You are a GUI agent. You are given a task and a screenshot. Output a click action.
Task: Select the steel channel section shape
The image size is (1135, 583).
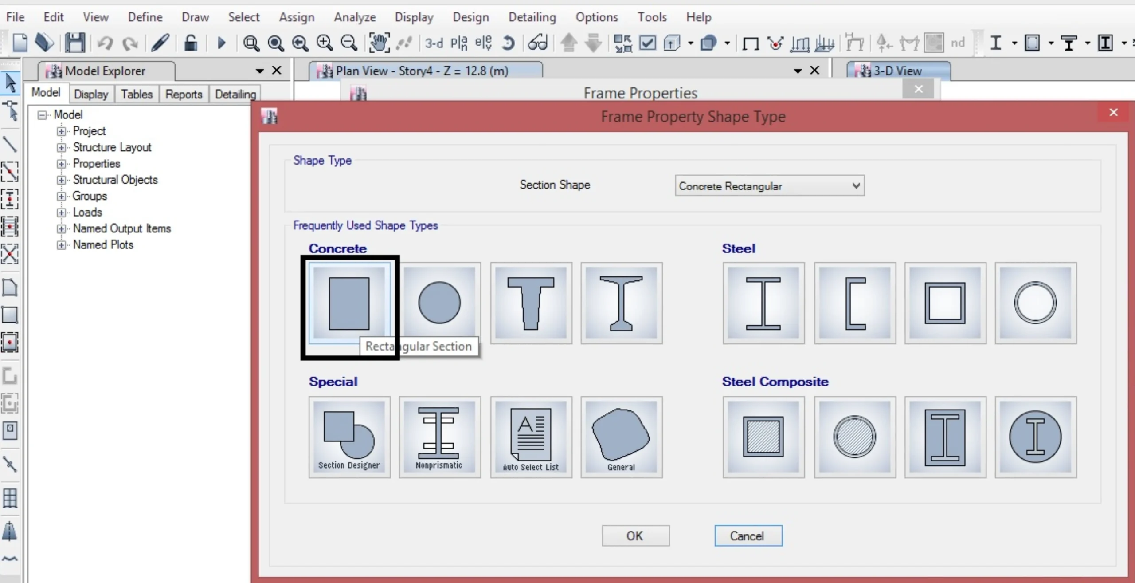(x=854, y=303)
